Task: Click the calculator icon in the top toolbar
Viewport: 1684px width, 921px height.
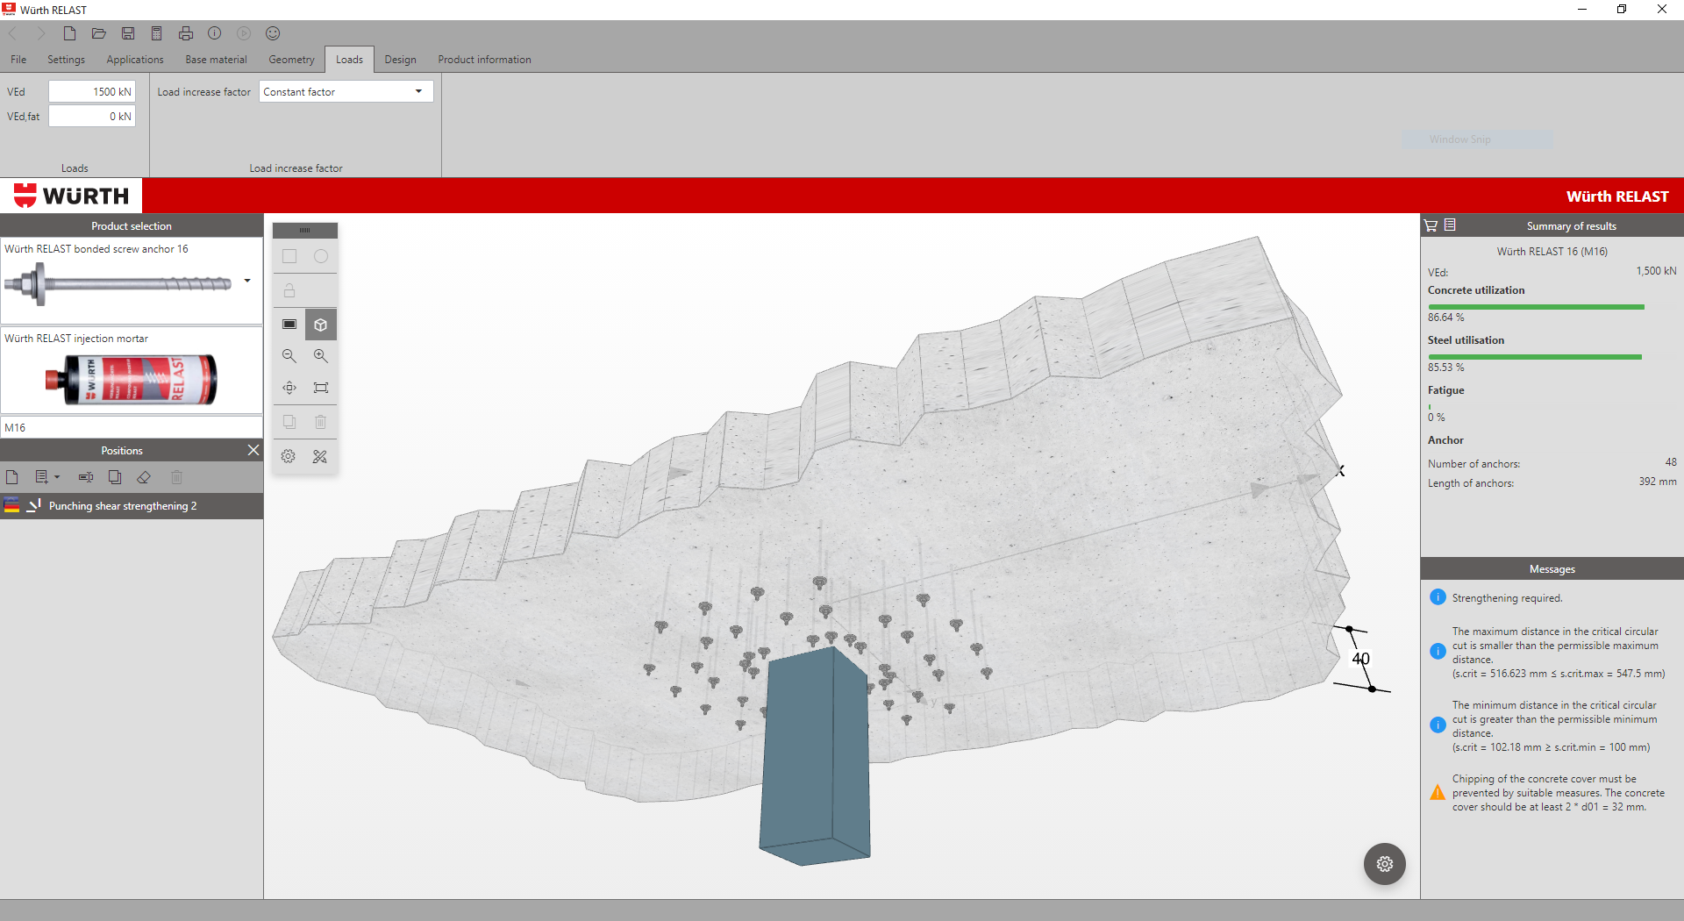Action: (x=157, y=33)
